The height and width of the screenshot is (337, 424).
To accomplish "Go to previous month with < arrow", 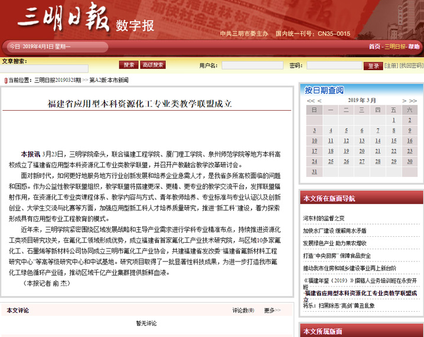I will click(x=319, y=101).
